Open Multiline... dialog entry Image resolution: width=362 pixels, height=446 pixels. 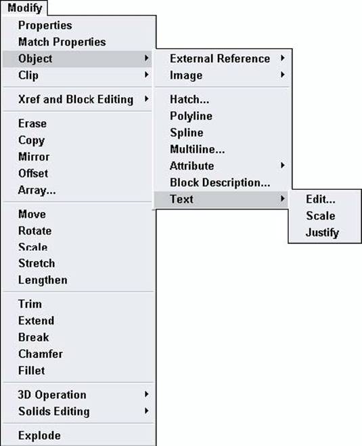pos(221,149)
